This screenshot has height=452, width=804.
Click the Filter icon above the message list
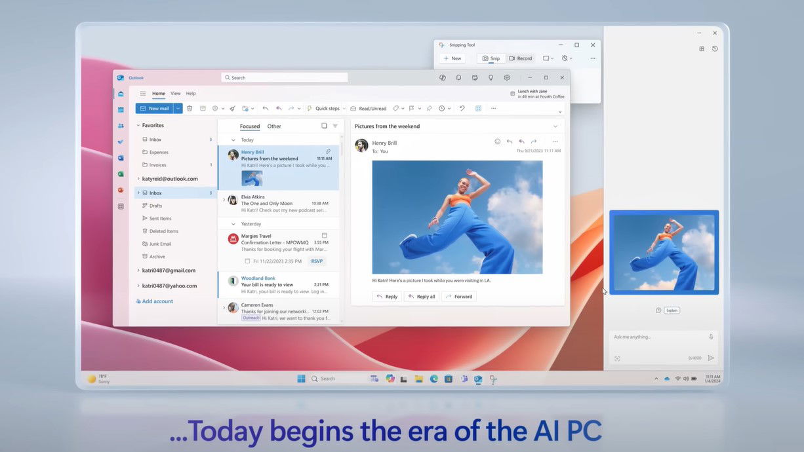tap(335, 126)
